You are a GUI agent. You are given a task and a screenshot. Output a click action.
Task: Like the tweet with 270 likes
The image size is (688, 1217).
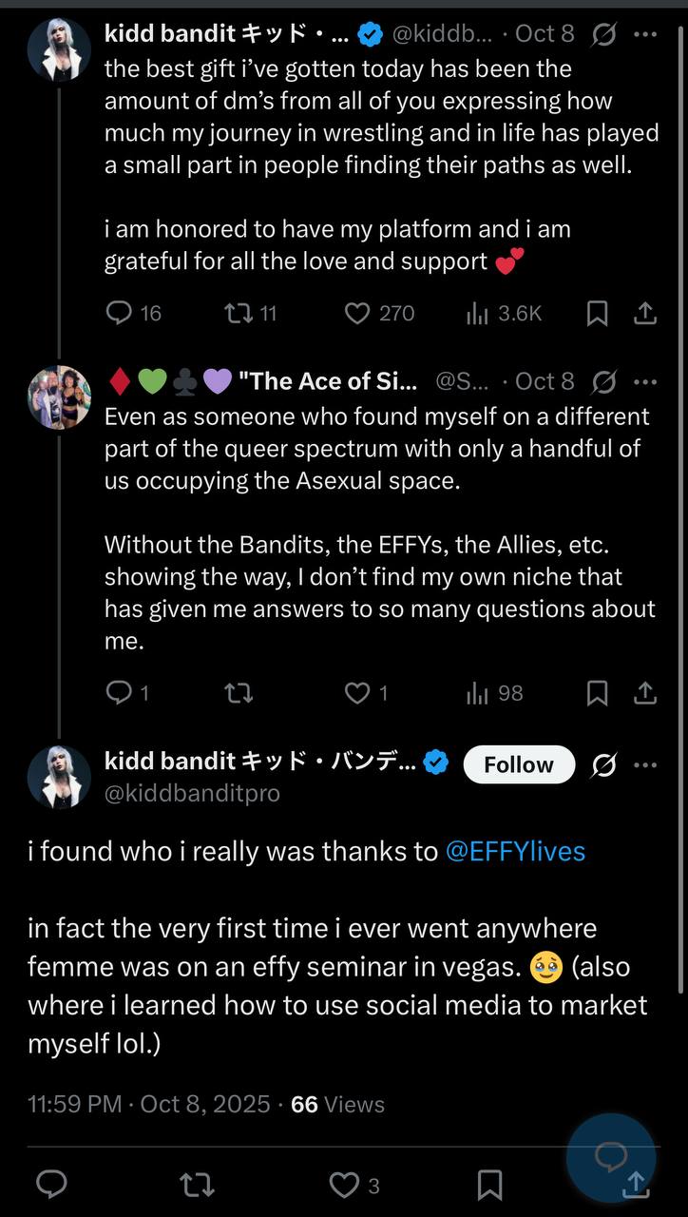357,313
